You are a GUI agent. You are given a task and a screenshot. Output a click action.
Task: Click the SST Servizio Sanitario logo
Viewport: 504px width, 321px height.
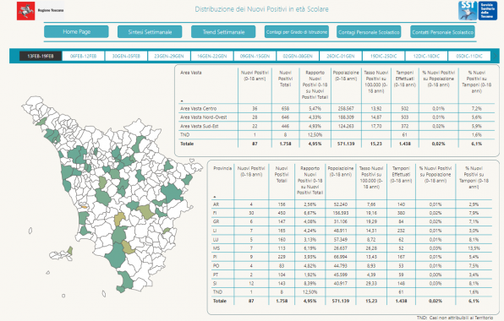pos(478,11)
